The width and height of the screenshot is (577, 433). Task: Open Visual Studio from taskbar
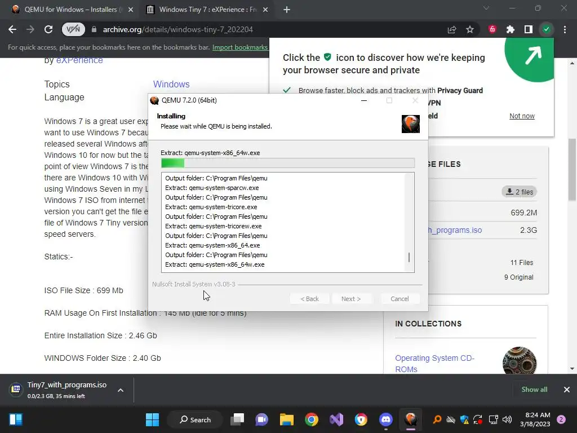(x=336, y=419)
